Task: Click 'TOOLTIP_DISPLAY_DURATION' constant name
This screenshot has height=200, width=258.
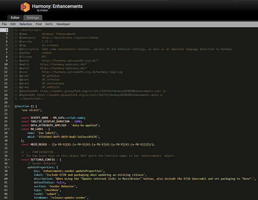Action: pos(50,122)
